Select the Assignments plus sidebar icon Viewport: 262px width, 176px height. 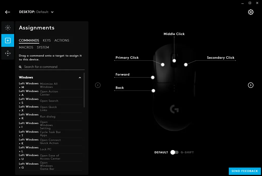pyautogui.click(x=8, y=40)
